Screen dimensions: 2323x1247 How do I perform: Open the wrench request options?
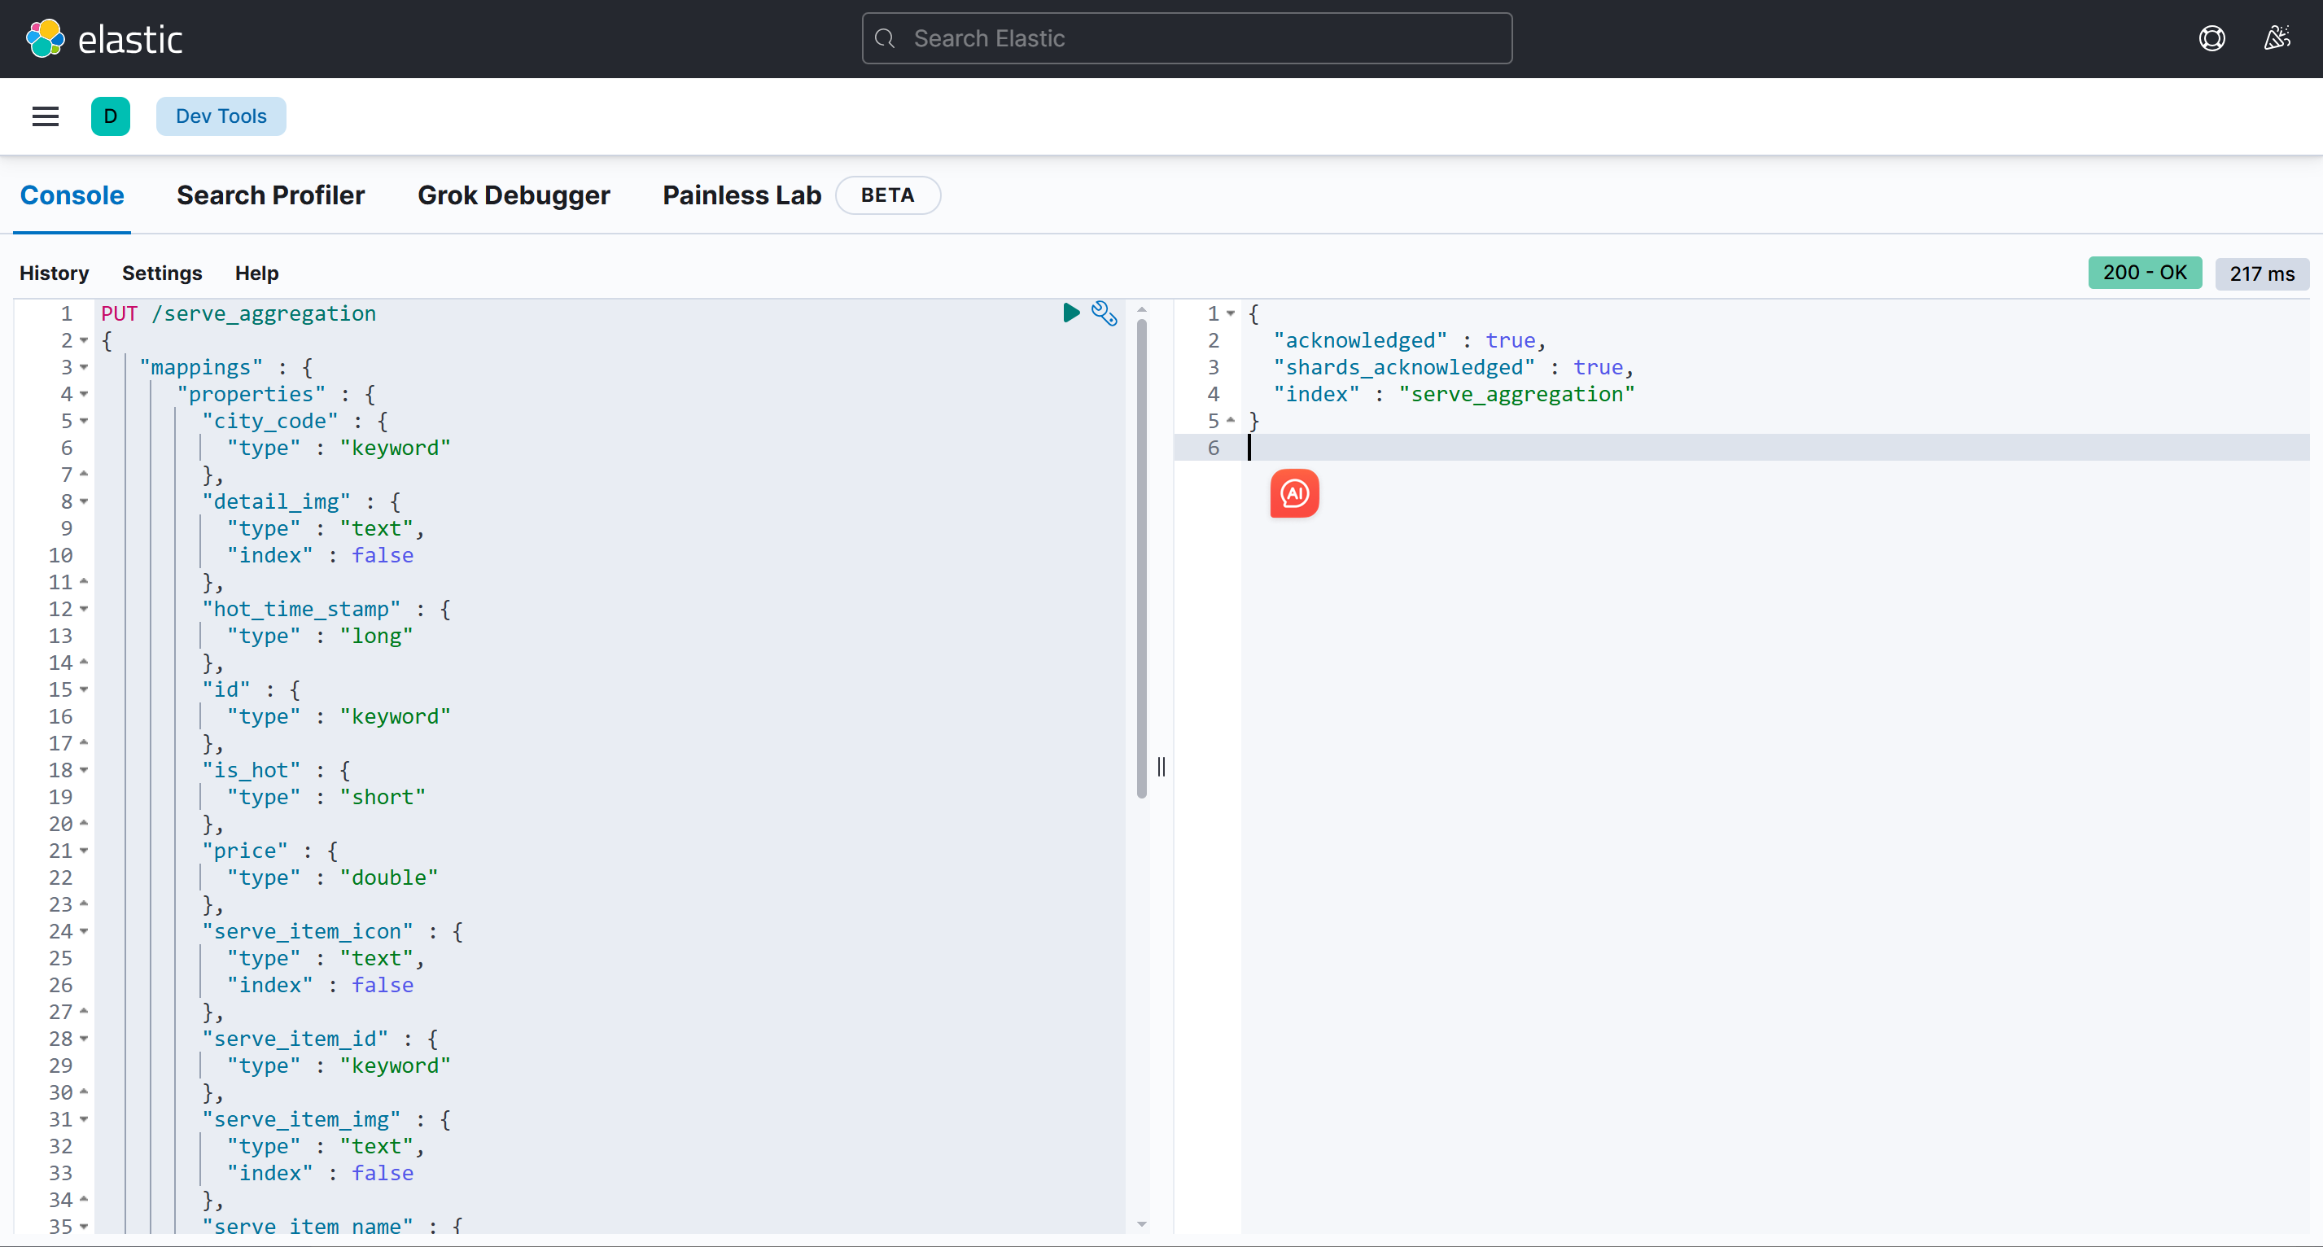click(1104, 313)
